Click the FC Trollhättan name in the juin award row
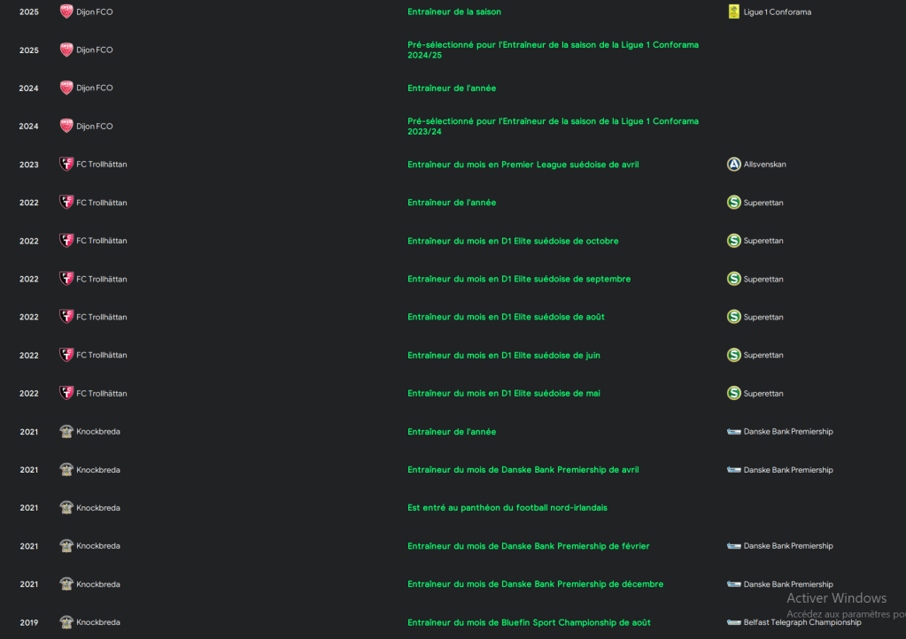Image resolution: width=906 pixels, height=639 pixels. [x=102, y=355]
